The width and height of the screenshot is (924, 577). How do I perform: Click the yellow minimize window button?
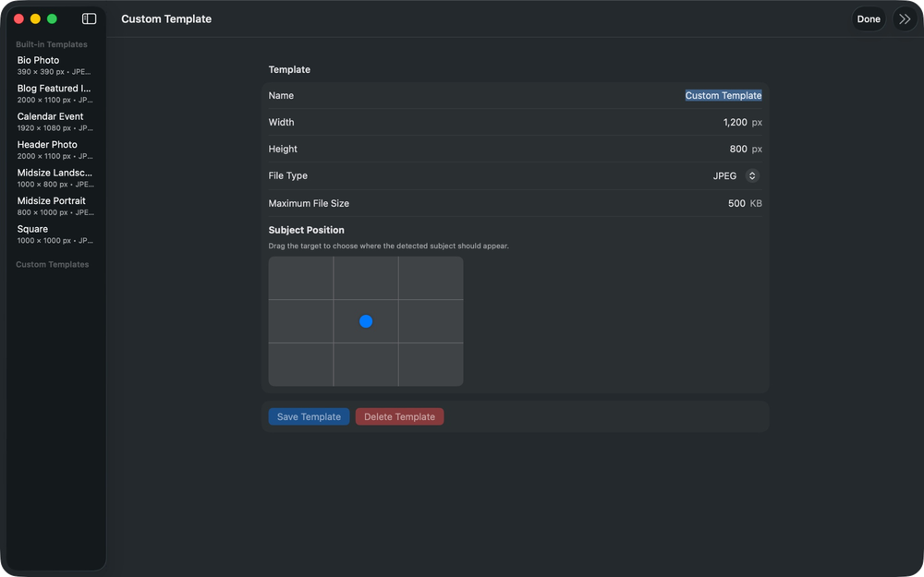point(35,18)
